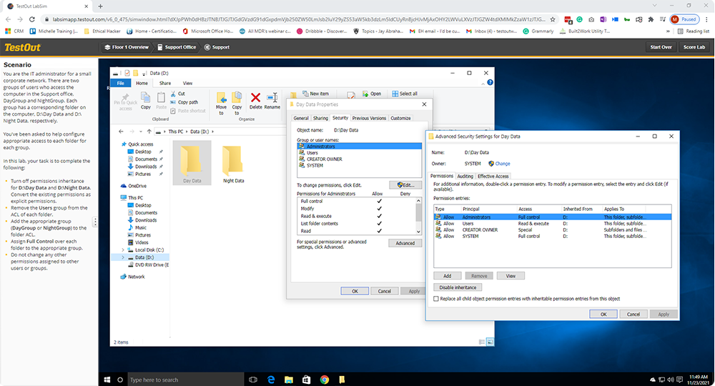Collapse the Explorer ribbon chevron
This screenshot has height=386, width=715.
pos(483,84)
